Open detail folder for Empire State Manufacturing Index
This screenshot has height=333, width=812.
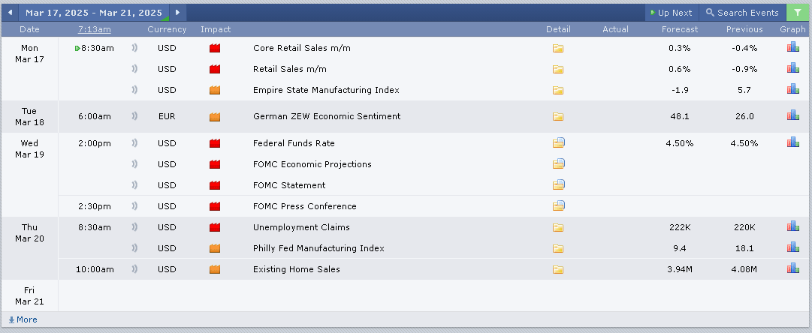click(558, 90)
